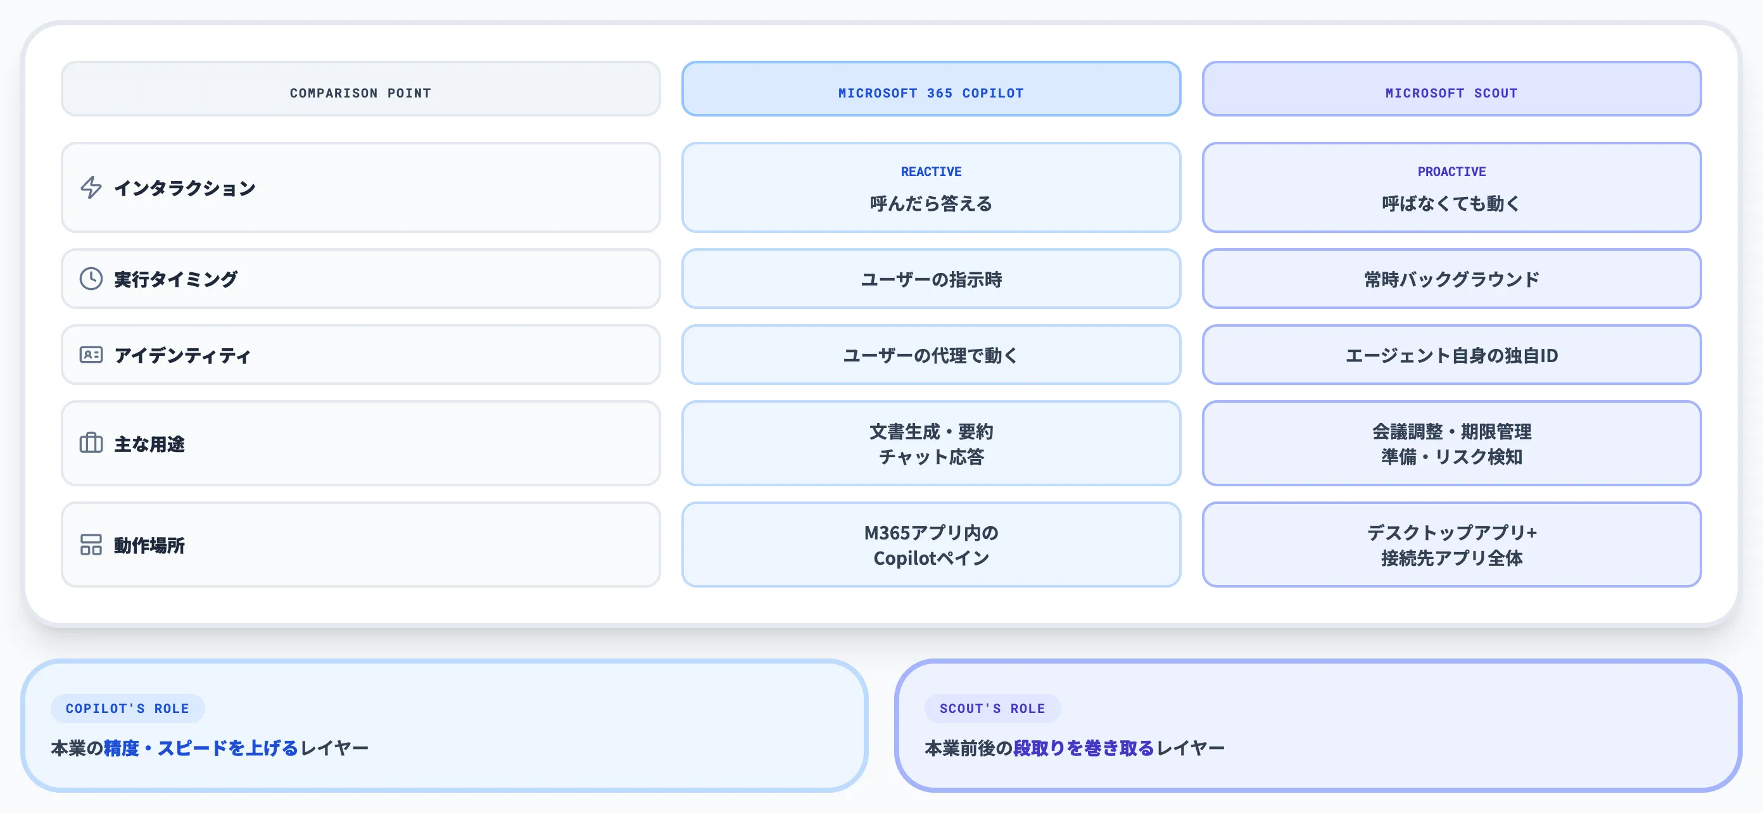1763x813 pixels.
Task: Click the briefcase icon beside 主な用途
Action: (x=91, y=443)
